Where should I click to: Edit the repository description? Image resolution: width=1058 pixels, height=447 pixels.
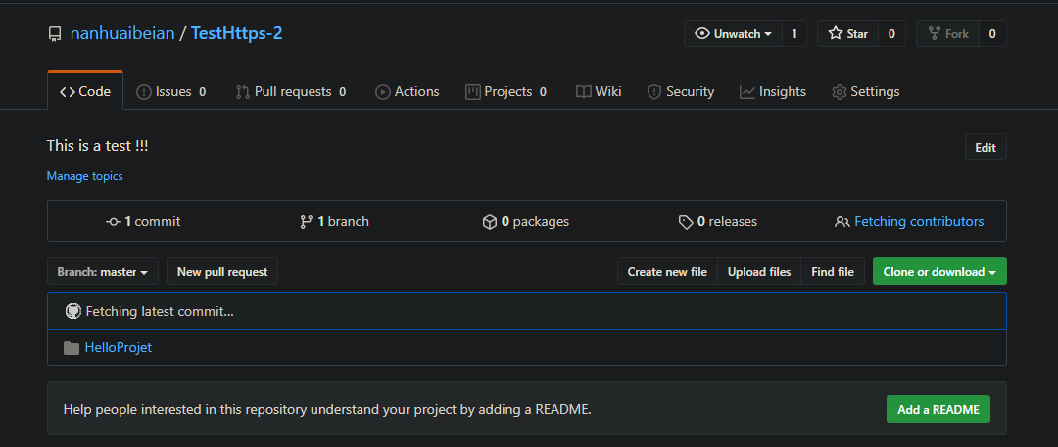tap(986, 147)
